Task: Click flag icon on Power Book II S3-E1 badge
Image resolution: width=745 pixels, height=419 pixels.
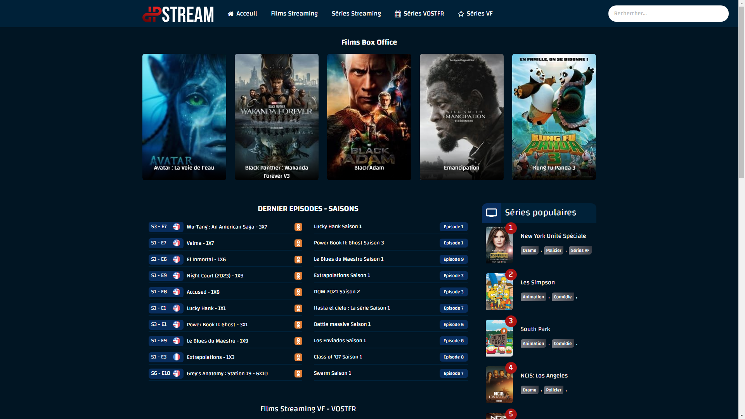Action: [177, 324]
